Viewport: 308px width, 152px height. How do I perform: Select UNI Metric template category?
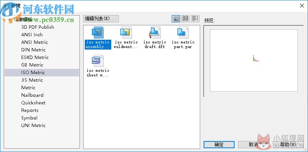[33, 126]
